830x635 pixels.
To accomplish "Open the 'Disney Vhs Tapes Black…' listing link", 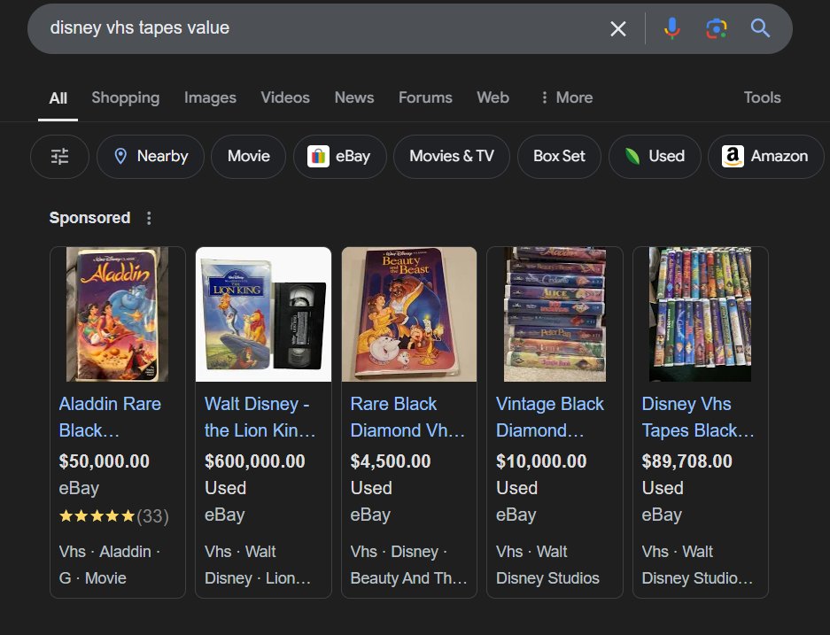I will [x=698, y=417].
